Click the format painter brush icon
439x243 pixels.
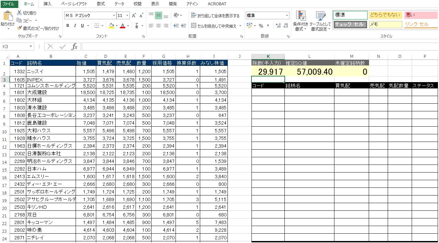click(19, 28)
